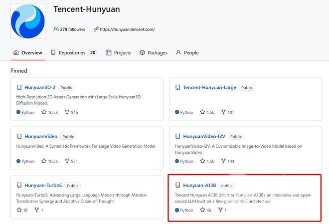Click the fork icon on Hunyuan-A13B card
This screenshot has width=329, height=224.
click(x=220, y=210)
